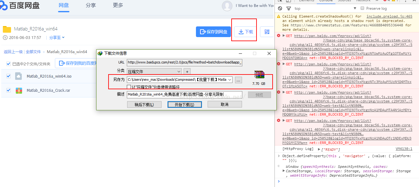Switch to DevTools Network tab
Viewport: 419px width, 187px height.
tap(363, 1)
